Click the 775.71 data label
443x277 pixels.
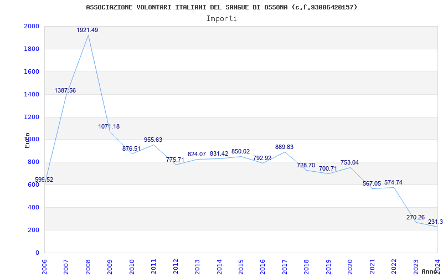175,160
